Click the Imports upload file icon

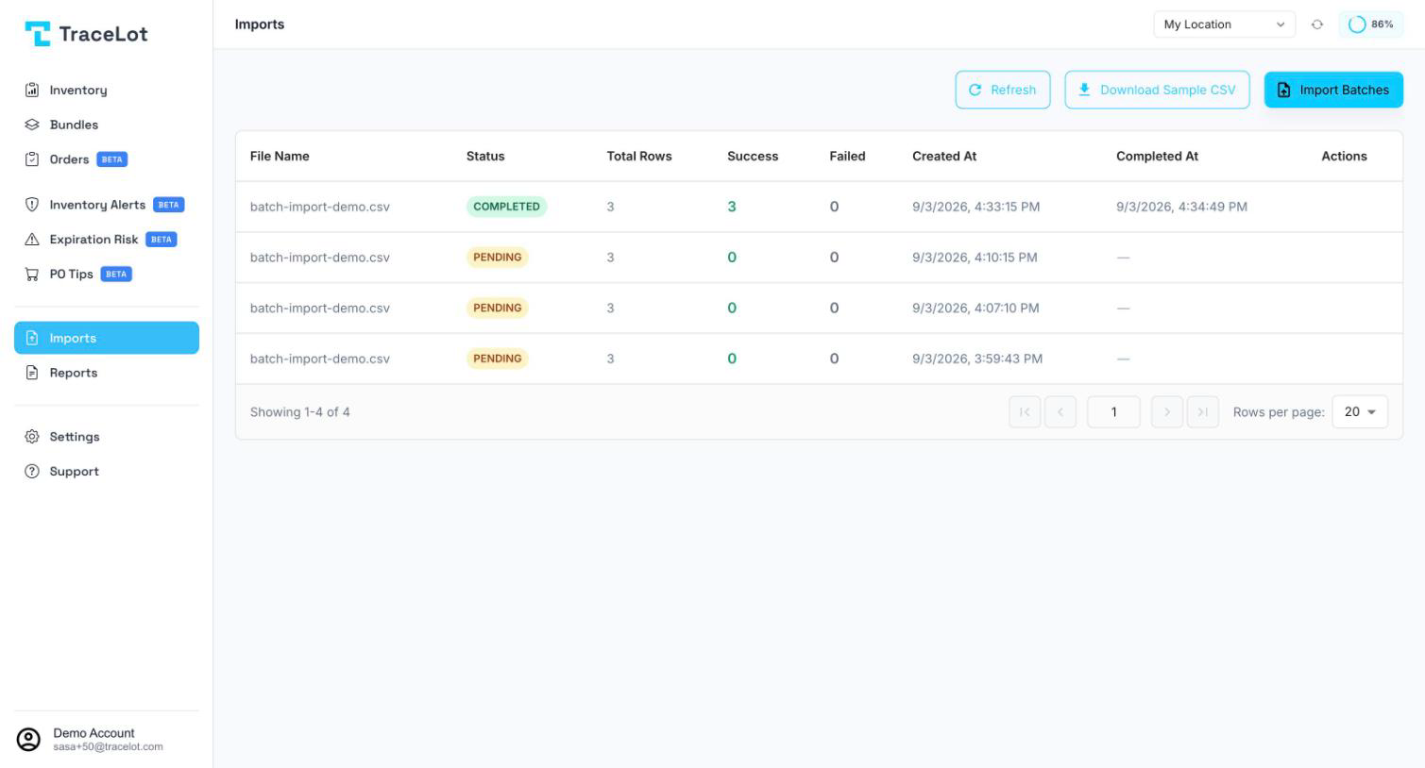click(32, 338)
